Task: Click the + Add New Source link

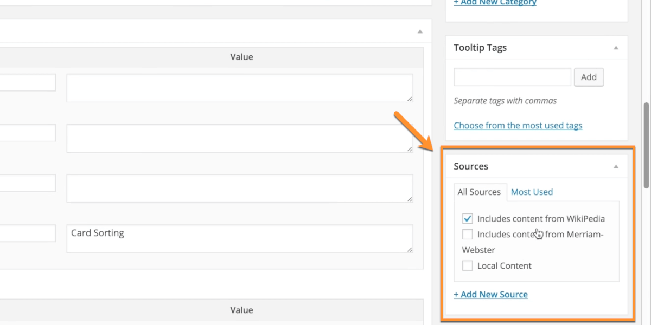Action: click(x=490, y=295)
